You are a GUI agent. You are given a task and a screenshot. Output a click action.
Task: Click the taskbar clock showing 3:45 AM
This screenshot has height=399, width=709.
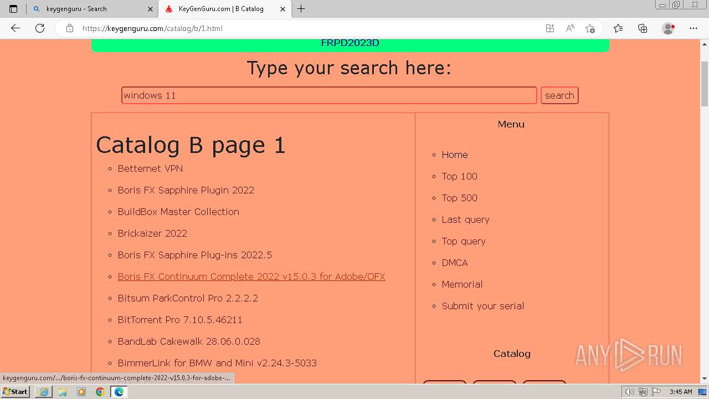coord(681,392)
